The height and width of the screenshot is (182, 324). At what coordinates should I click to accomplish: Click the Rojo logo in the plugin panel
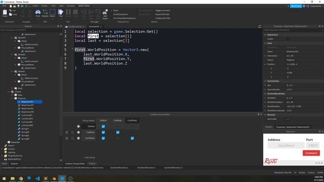click(271, 161)
